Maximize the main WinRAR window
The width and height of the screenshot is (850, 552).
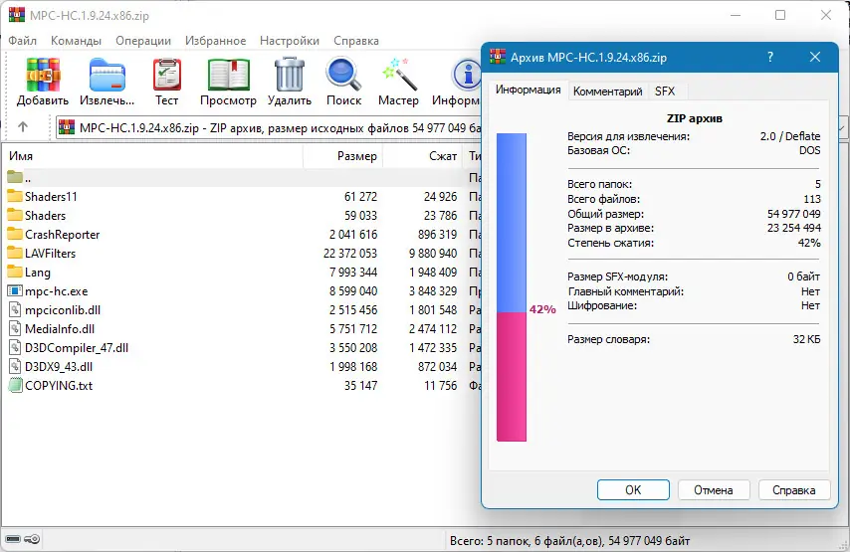(780, 15)
